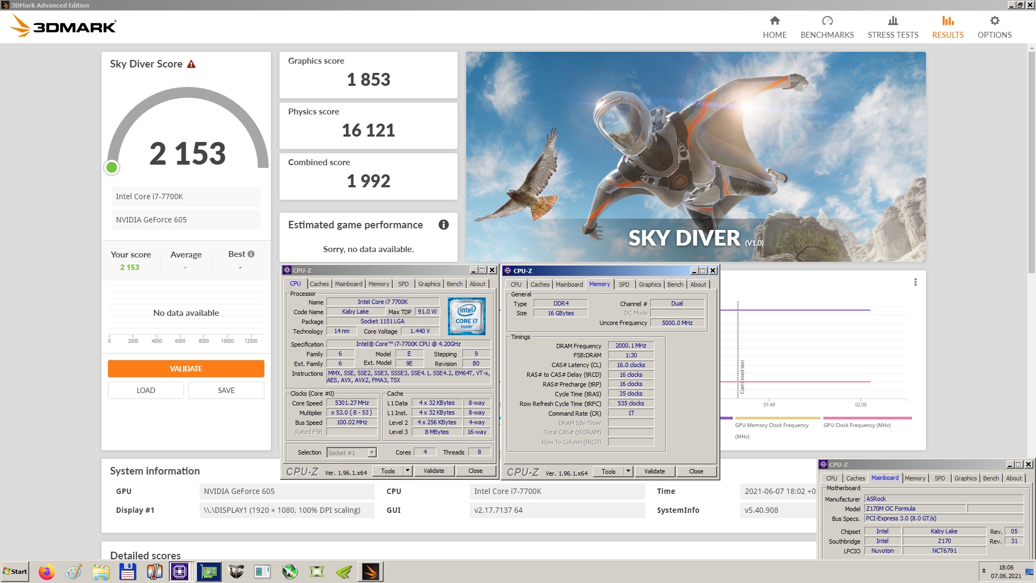
Task: Open the Home section via house icon
Action: tap(774, 21)
